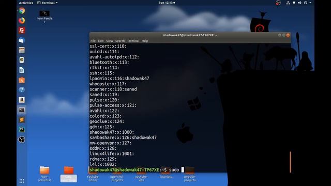This screenshot has width=331, height=186.
Task: Click the network icon in the top bar
Action: 288,3
